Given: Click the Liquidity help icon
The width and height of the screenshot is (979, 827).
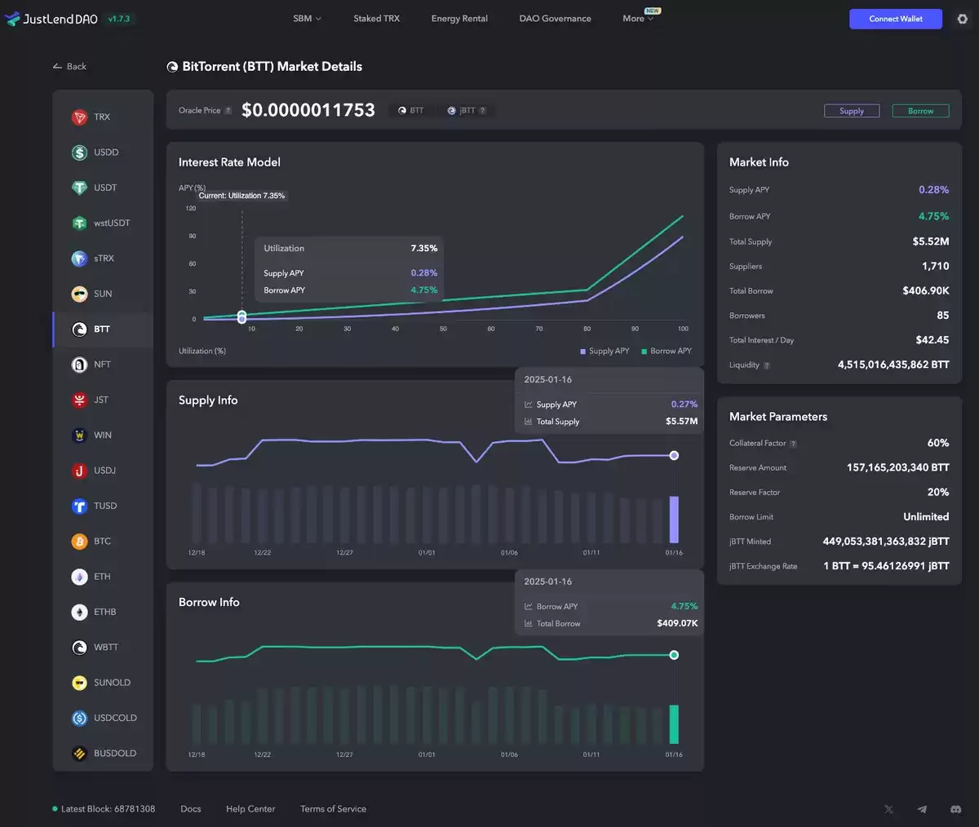Looking at the screenshot, I should tap(767, 365).
